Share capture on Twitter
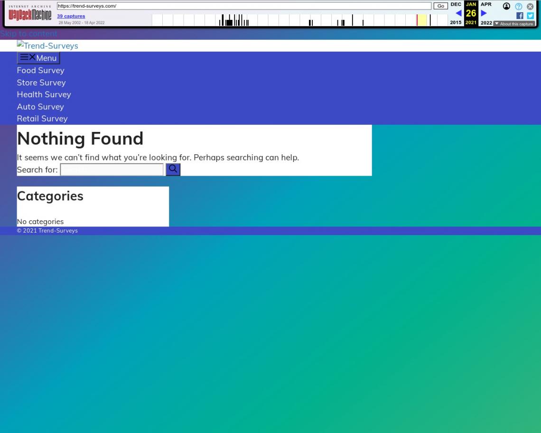Image resolution: width=541 pixels, height=433 pixels. [531, 16]
